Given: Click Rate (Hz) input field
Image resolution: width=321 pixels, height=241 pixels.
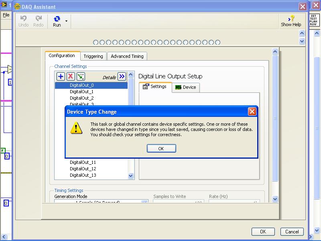Looking at the screenshot, I should (234, 201).
